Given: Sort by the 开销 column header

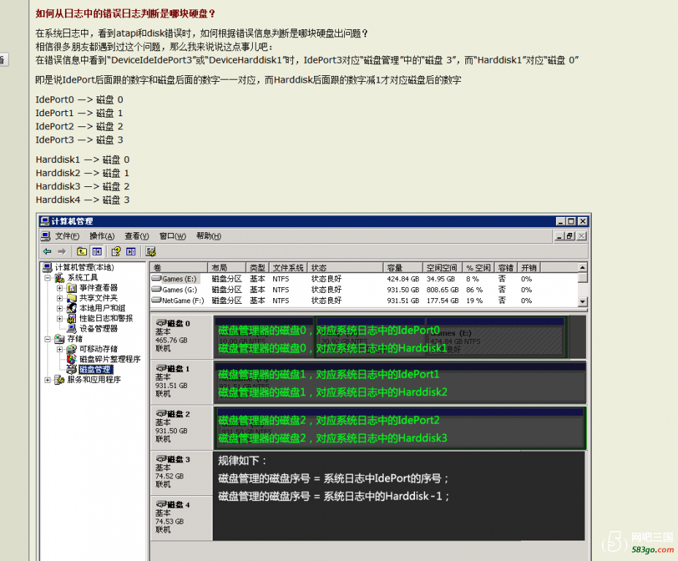Looking at the screenshot, I should [529, 267].
